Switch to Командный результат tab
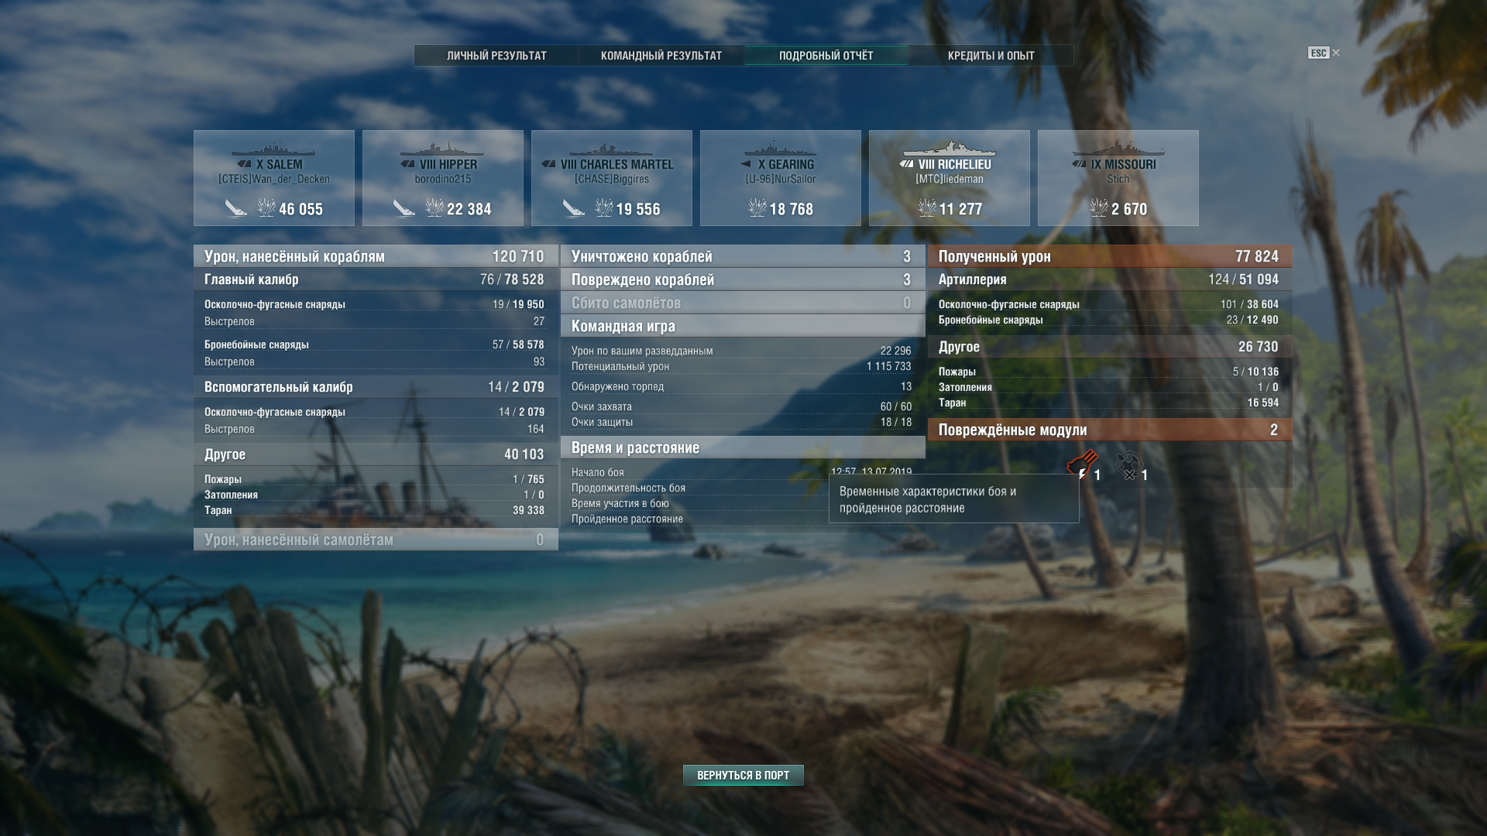This screenshot has height=836, width=1487. coord(661,56)
